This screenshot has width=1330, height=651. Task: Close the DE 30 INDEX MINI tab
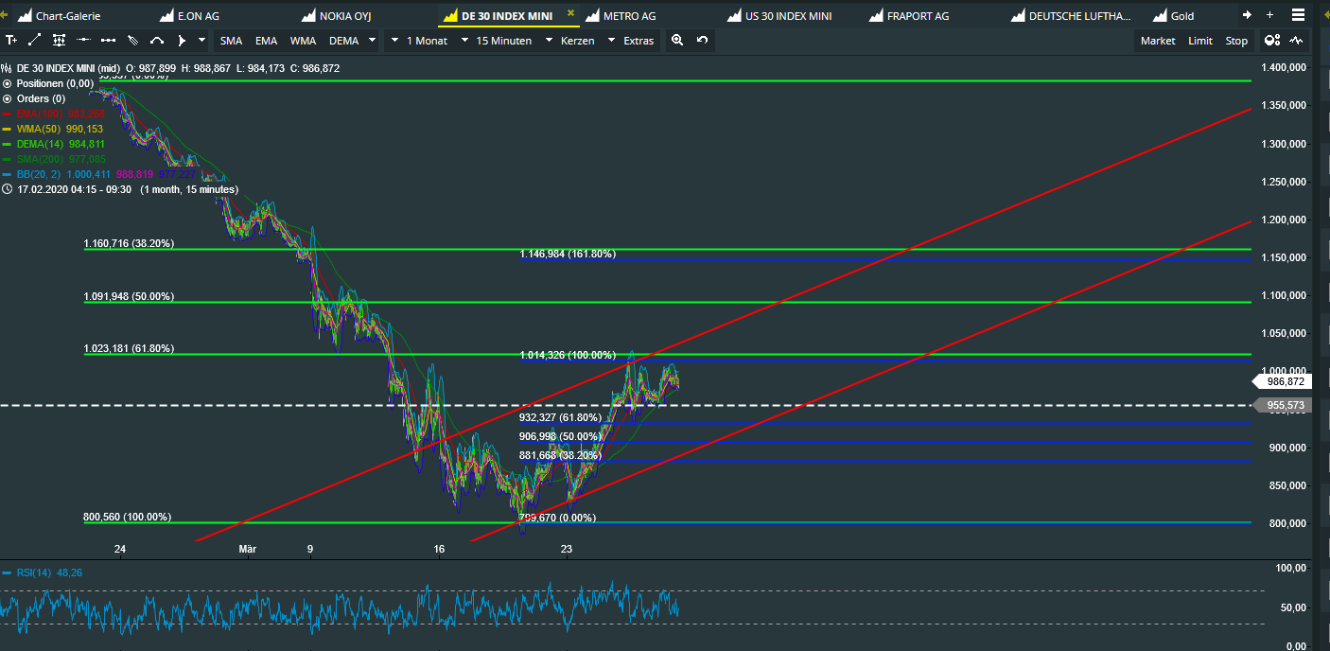[570, 13]
